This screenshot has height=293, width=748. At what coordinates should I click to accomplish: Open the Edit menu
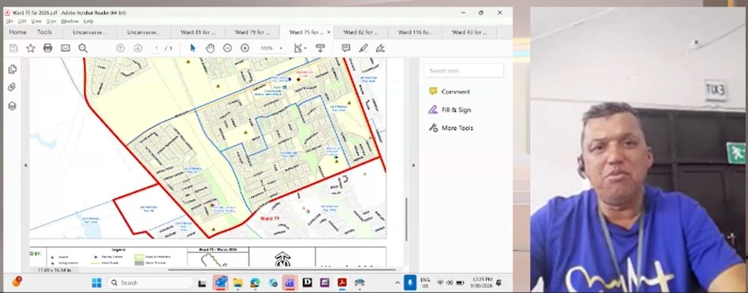tap(22, 21)
